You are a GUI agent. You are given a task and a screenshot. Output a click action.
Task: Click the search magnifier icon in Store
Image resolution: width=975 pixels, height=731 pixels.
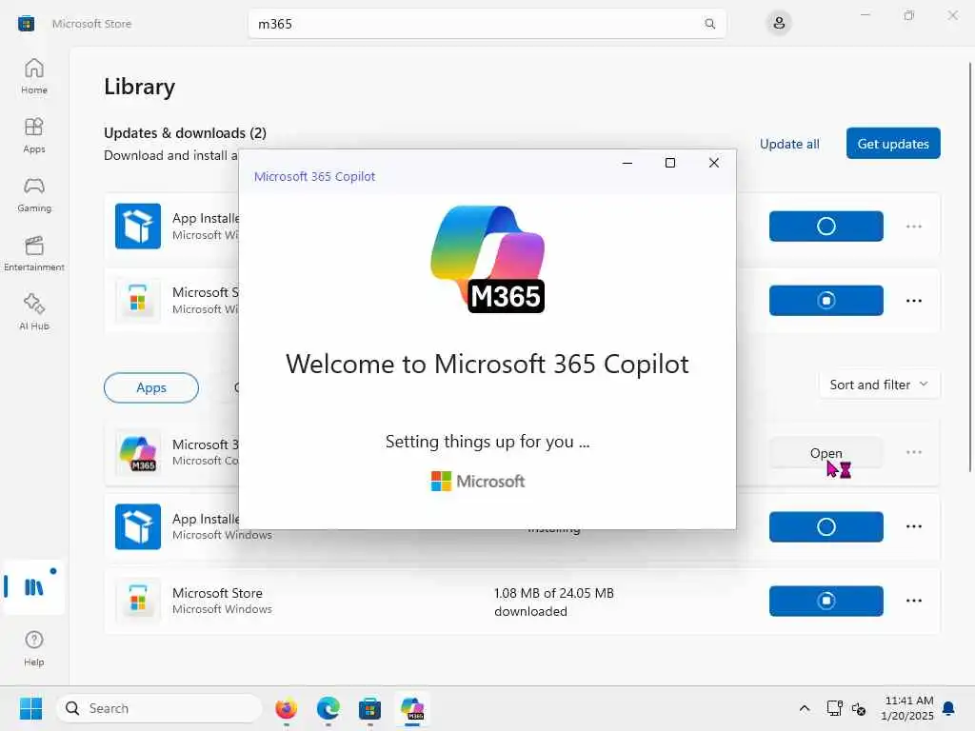[709, 24]
